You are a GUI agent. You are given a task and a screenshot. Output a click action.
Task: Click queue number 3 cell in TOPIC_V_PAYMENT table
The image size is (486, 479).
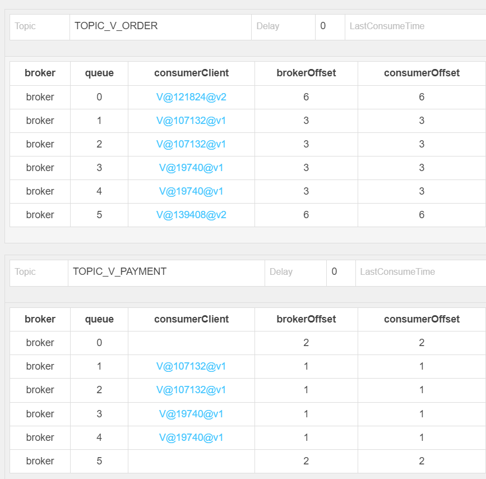99,414
